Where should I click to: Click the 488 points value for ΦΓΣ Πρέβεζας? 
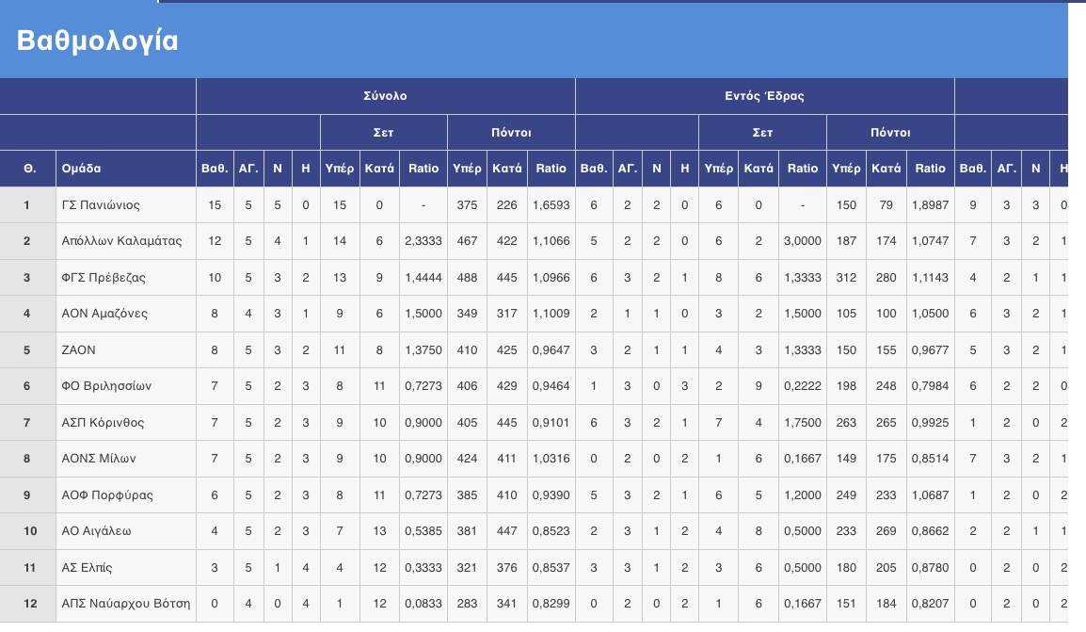tap(467, 278)
